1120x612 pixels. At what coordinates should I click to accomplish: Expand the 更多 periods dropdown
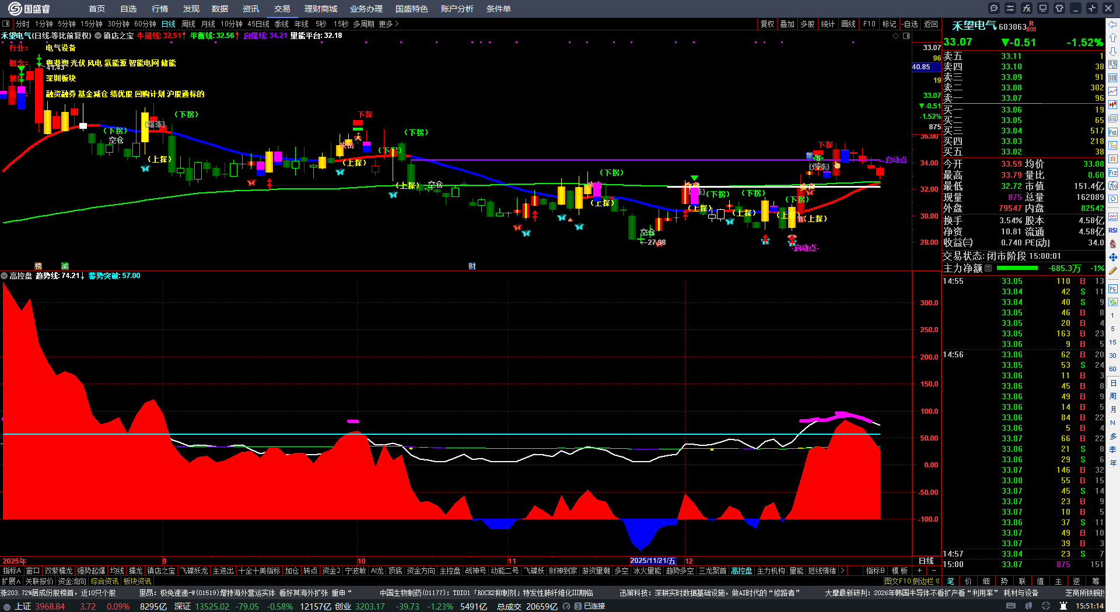[x=388, y=24]
